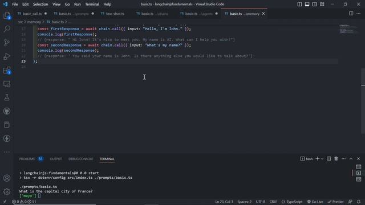Image resolution: width=365 pixels, height=205 pixels.
Task: Open the File menu
Action: 15,4
